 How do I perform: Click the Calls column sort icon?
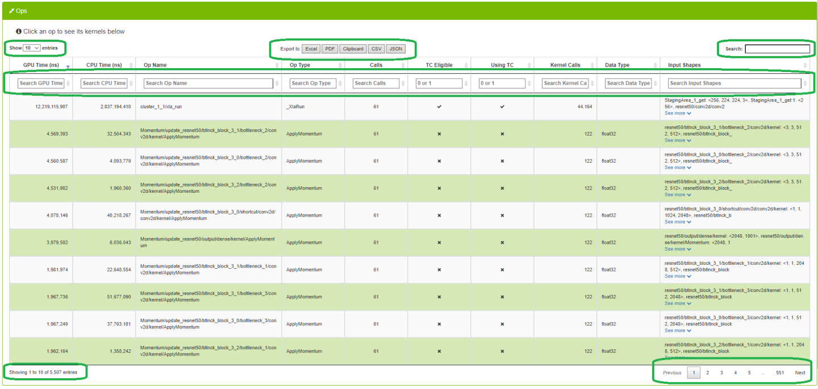pos(402,65)
